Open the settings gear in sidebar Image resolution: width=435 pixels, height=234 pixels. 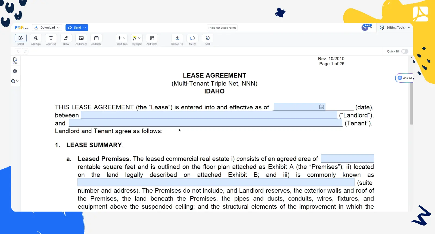click(x=15, y=71)
